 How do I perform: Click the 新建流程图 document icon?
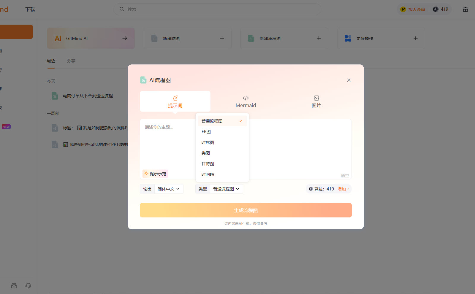click(x=251, y=38)
